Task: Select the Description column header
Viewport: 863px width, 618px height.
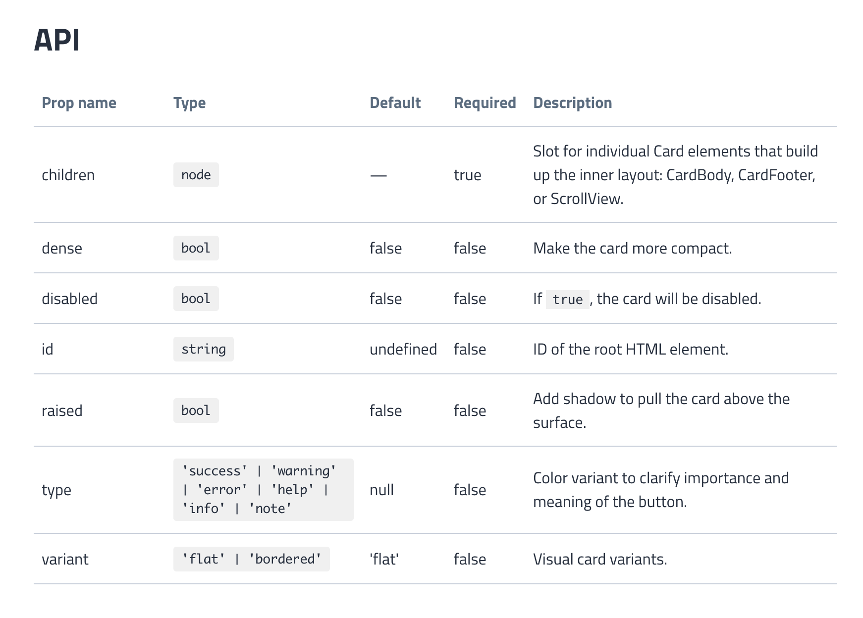Action: [572, 103]
